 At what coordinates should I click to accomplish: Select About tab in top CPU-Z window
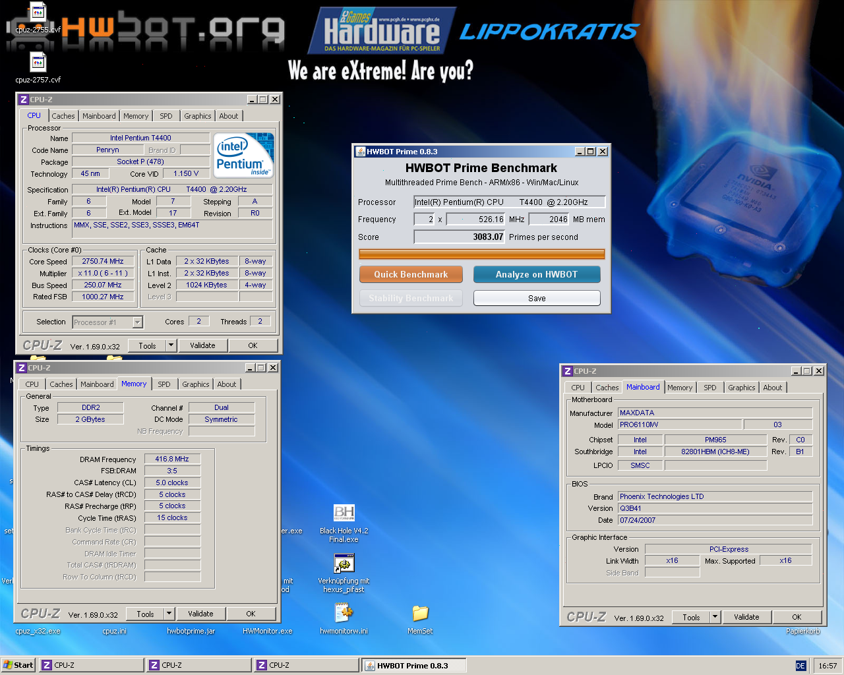point(229,116)
